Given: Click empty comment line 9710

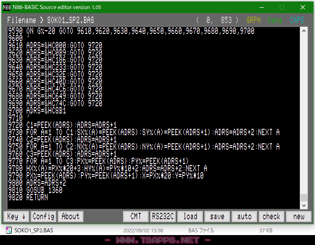Looking at the screenshot, I should click(19, 118).
